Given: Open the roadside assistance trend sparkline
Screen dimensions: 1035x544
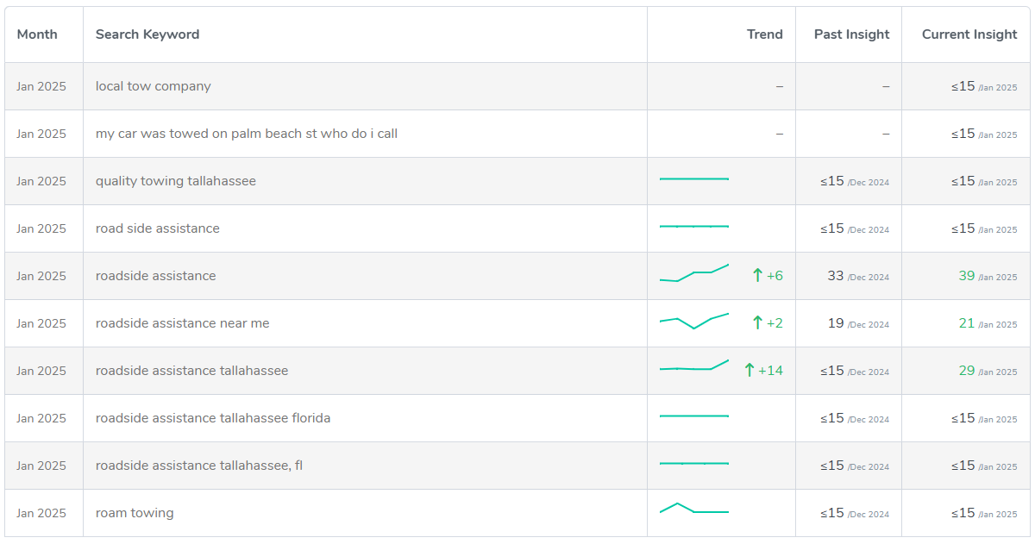Looking at the screenshot, I should (x=694, y=273).
